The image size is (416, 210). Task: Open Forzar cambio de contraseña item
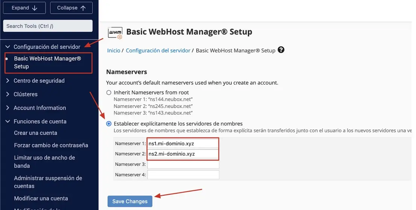[51, 145]
